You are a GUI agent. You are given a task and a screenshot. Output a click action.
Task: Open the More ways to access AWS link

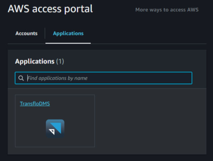coord(167,10)
